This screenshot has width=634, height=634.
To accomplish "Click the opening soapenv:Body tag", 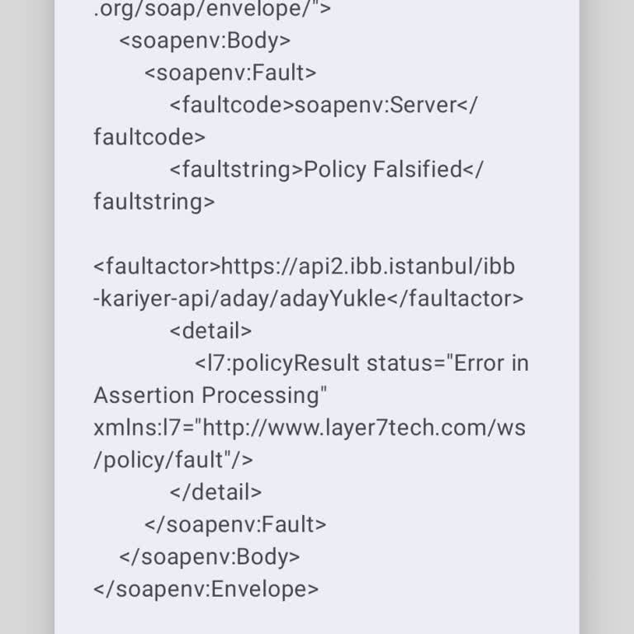I will (205, 40).
